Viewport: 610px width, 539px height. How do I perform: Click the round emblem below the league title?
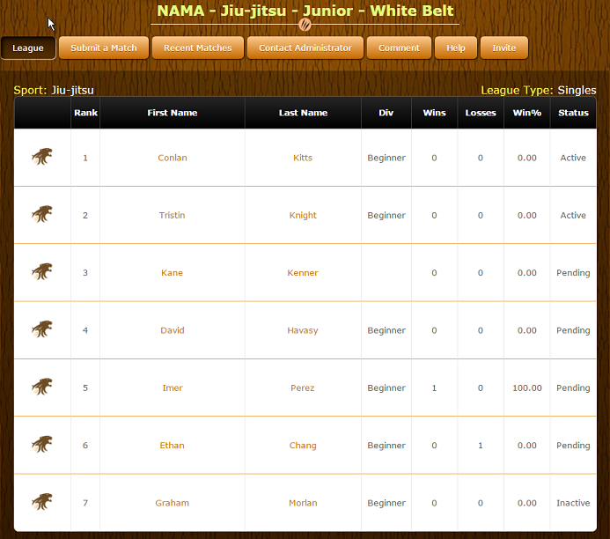[x=305, y=25]
